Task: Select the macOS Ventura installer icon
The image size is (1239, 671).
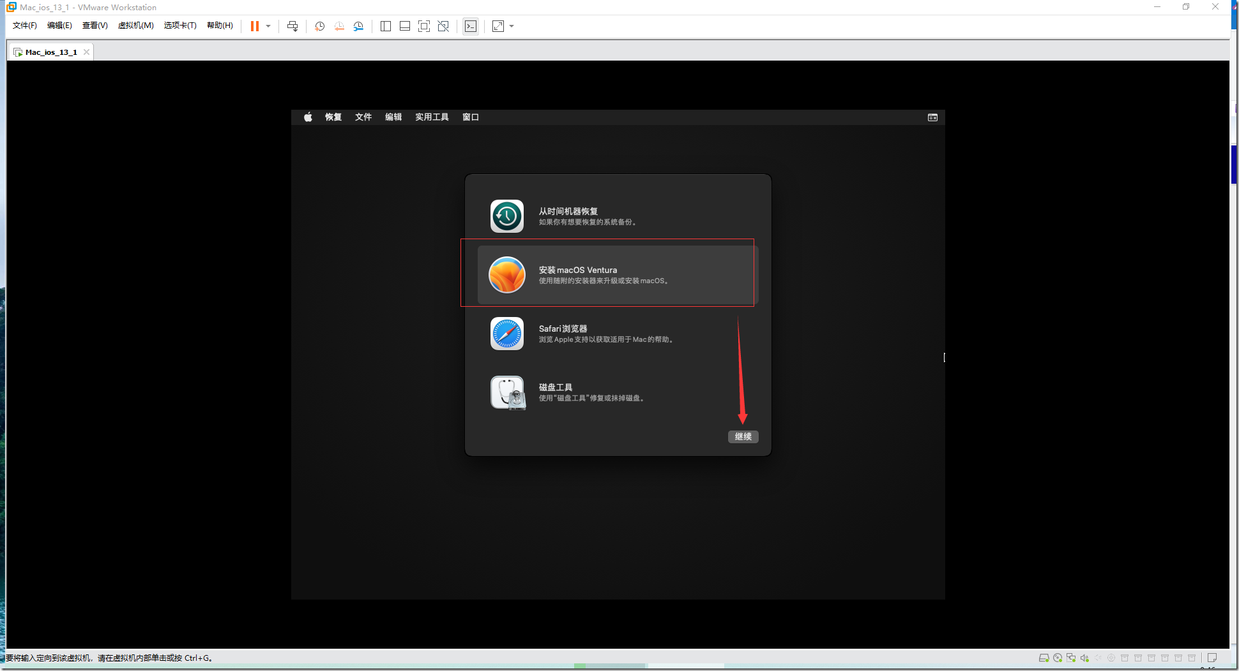Action: (507, 275)
